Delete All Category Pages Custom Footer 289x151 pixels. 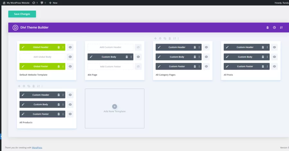(x=195, y=67)
